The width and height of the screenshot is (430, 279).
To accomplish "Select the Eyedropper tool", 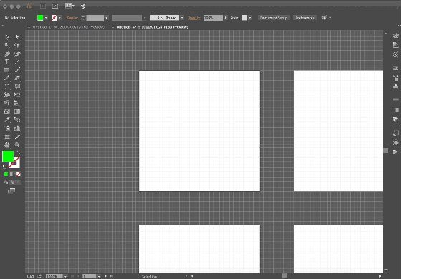I will coord(7,119).
